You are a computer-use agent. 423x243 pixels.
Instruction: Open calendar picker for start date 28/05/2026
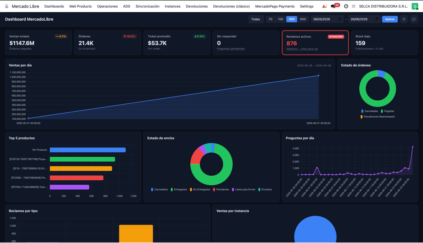point(339,19)
